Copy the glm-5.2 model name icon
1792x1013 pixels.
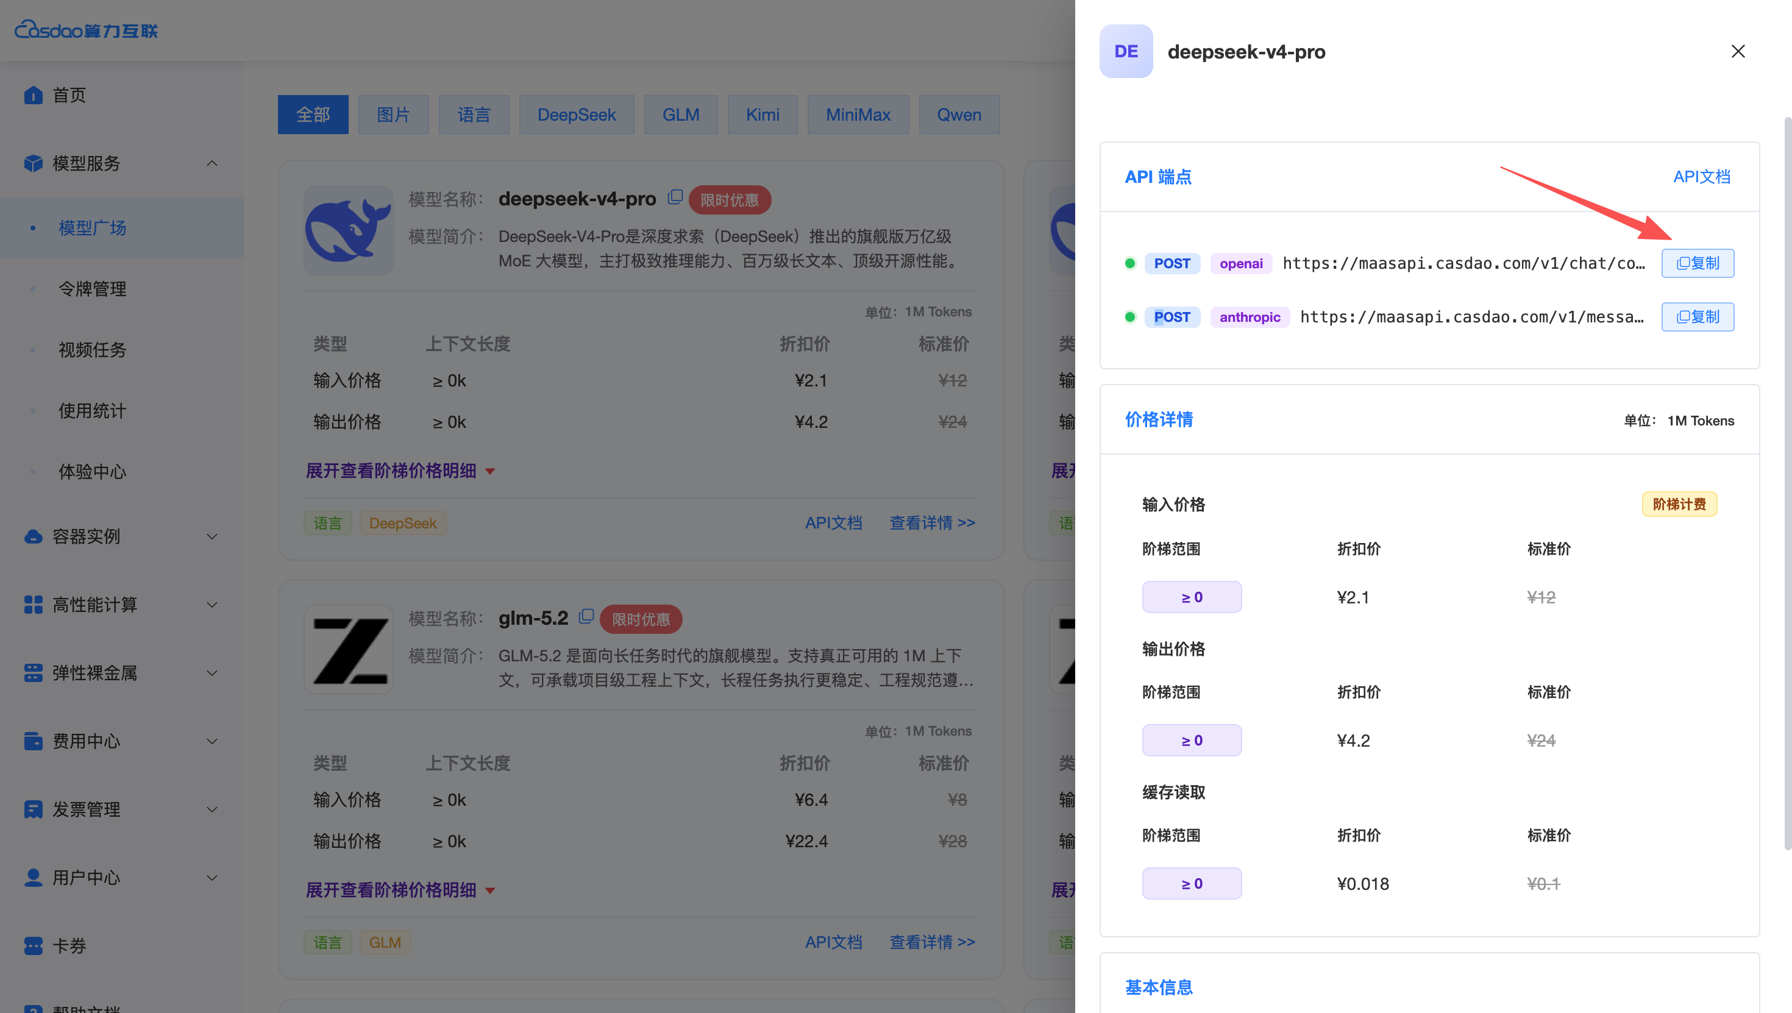(x=586, y=616)
